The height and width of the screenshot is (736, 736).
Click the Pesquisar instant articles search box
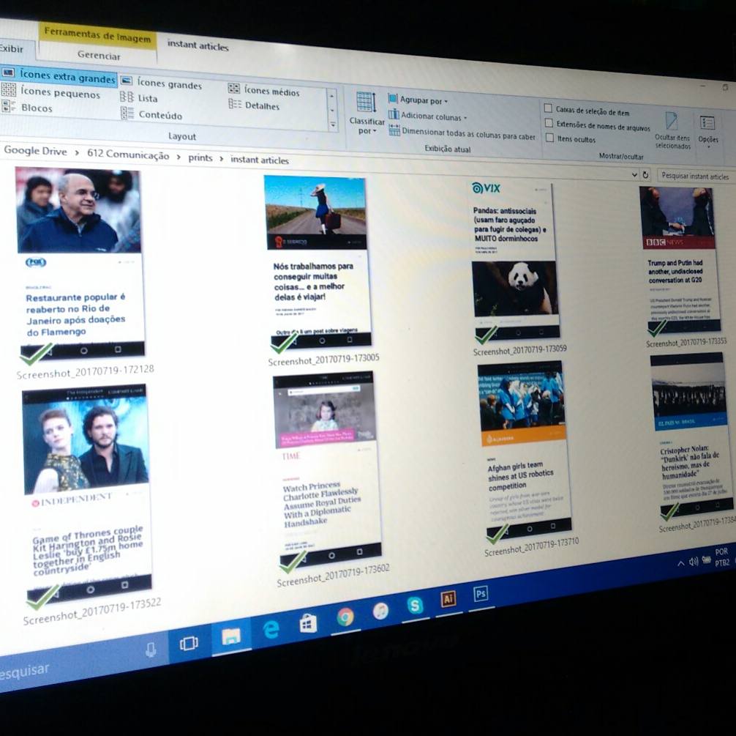point(696,176)
